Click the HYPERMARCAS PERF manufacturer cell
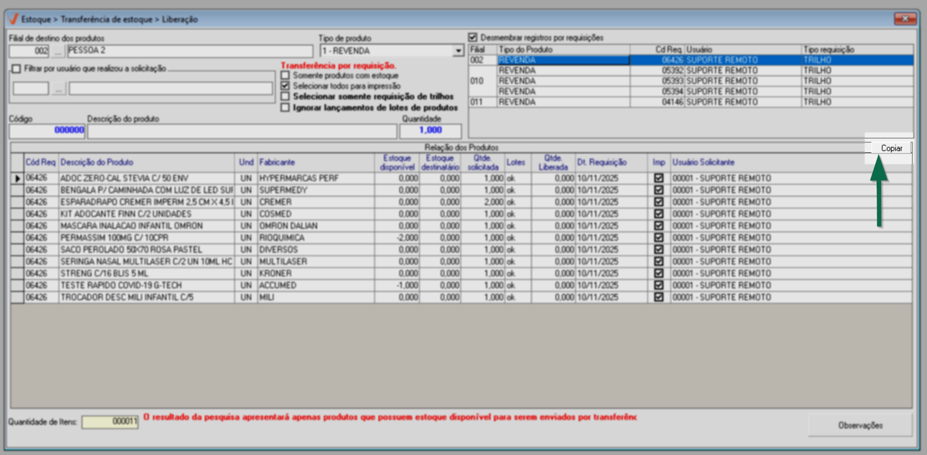This screenshot has height=455, width=927. (x=316, y=179)
